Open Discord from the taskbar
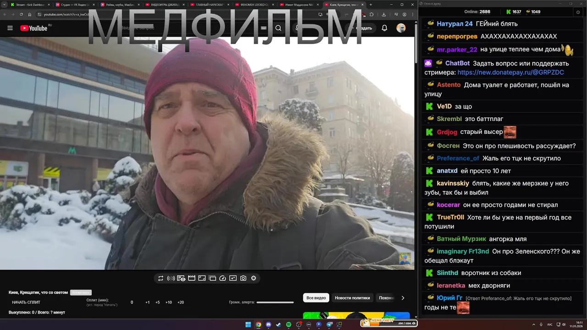This screenshot has height=330, width=587. [268, 324]
